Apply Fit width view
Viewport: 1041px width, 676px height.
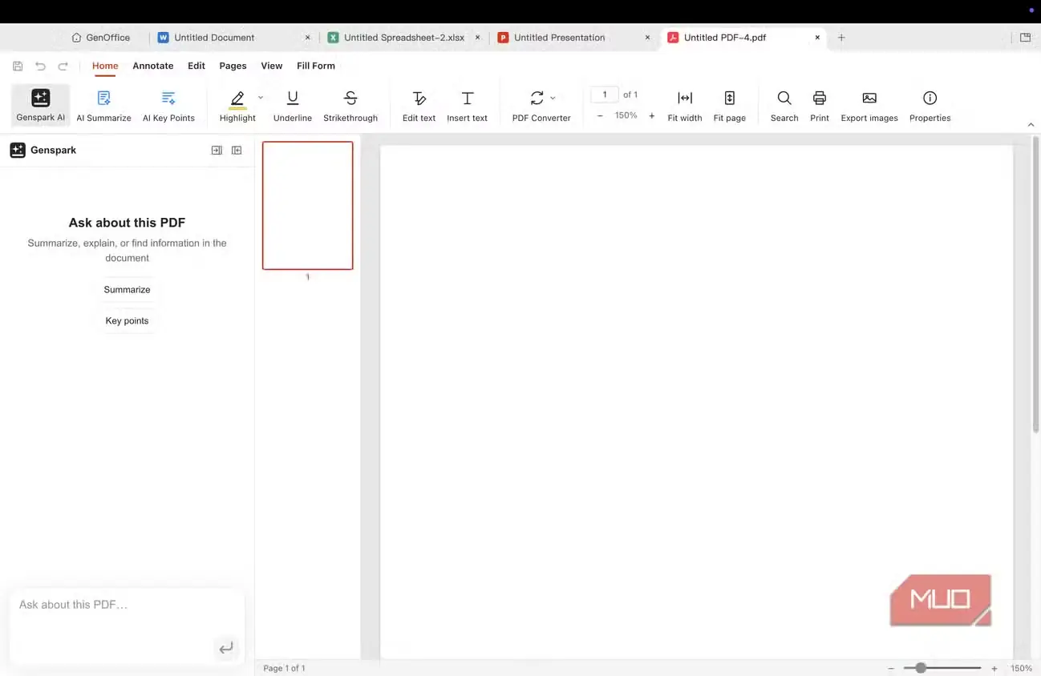pyautogui.click(x=685, y=106)
